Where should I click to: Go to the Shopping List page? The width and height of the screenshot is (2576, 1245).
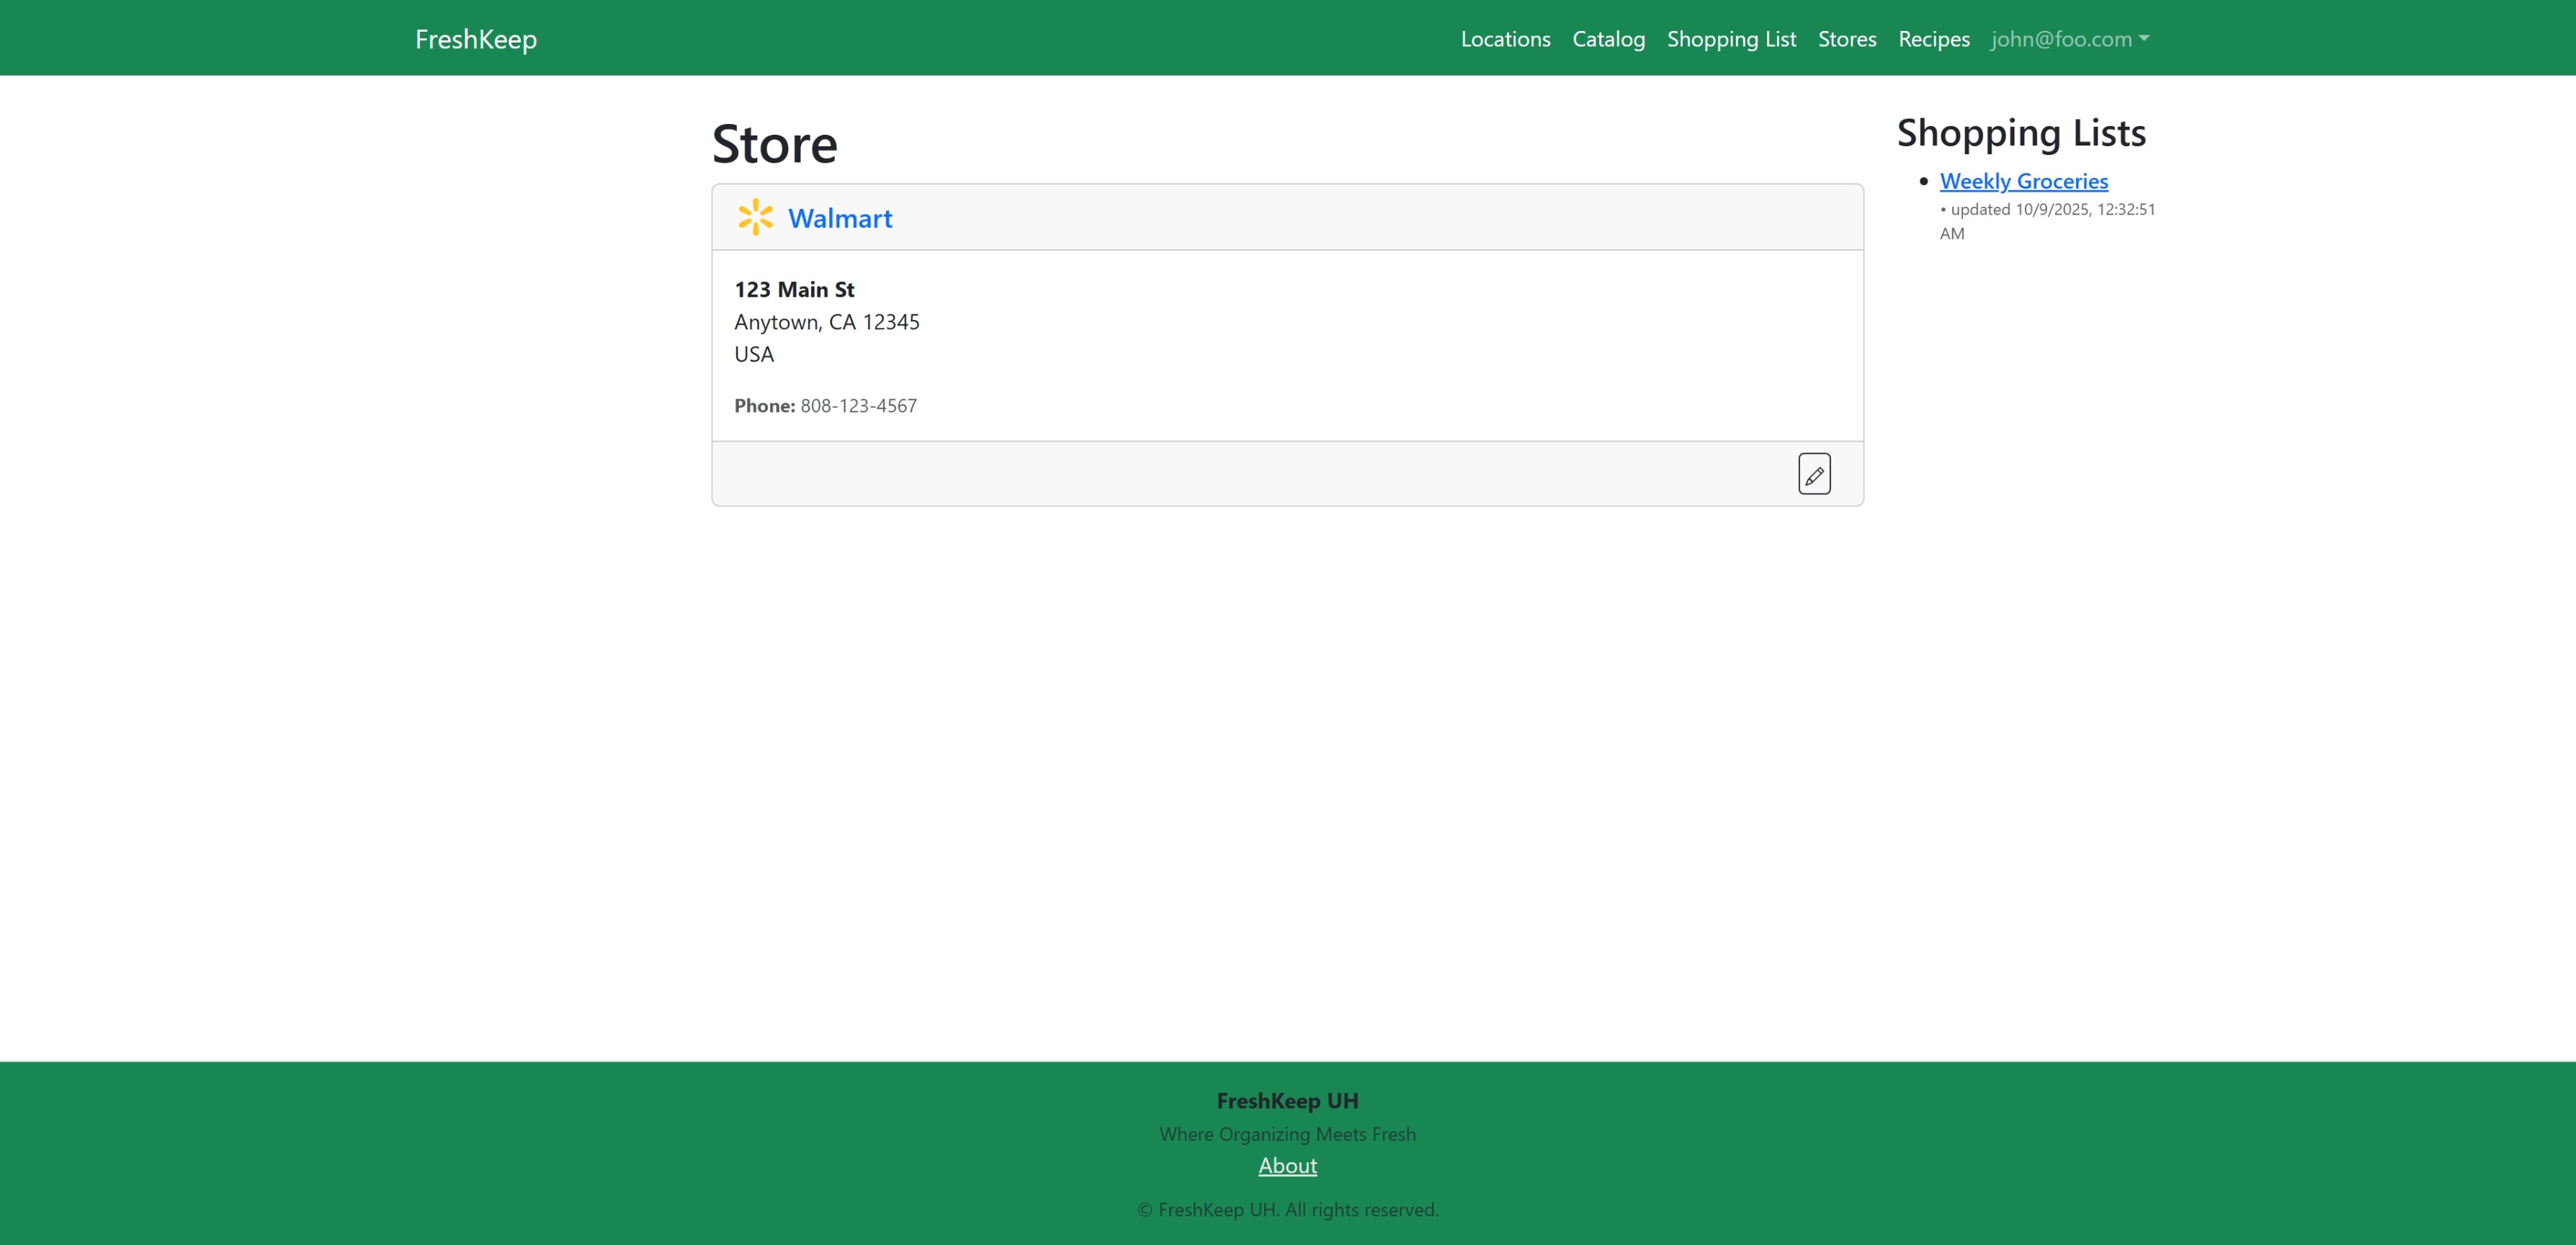[x=1731, y=39]
